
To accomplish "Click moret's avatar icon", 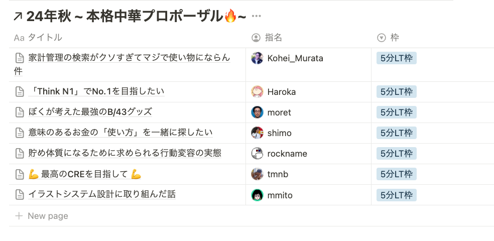I will [257, 112].
